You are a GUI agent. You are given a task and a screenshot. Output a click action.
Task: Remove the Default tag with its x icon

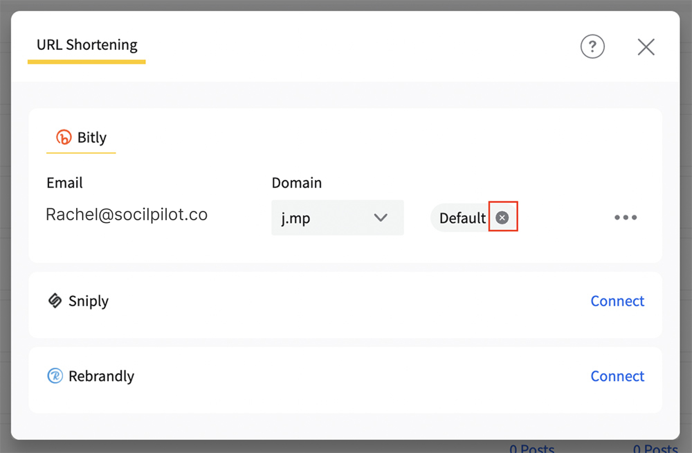tap(502, 217)
